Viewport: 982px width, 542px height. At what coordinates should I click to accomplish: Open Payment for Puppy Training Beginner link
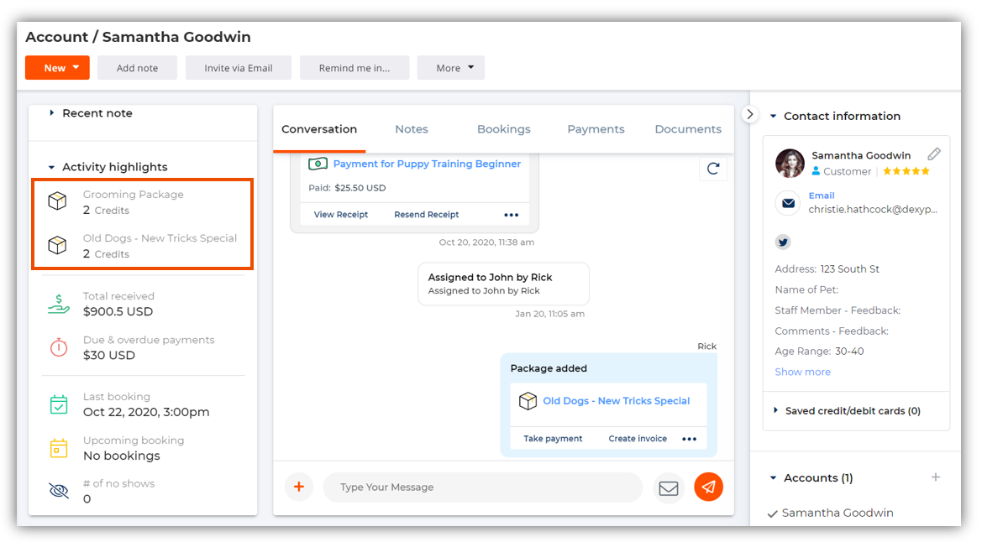coord(427,164)
